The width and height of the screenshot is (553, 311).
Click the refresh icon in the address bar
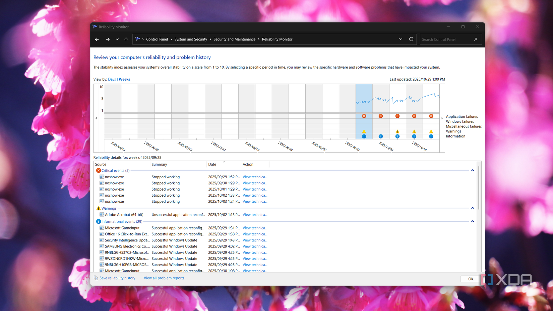tap(411, 39)
